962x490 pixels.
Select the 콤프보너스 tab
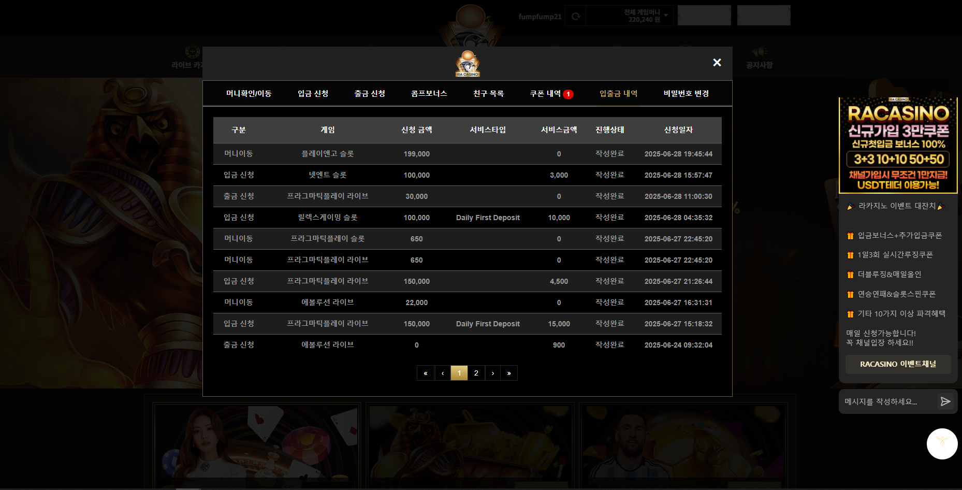point(429,94)
